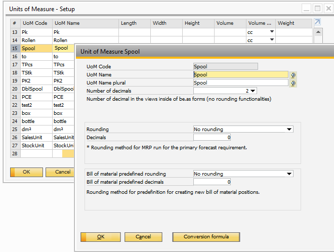This screenshot has width=334, height=252.
Task: Click the scrollbar up arrow
Action: (x=318, y=31)
